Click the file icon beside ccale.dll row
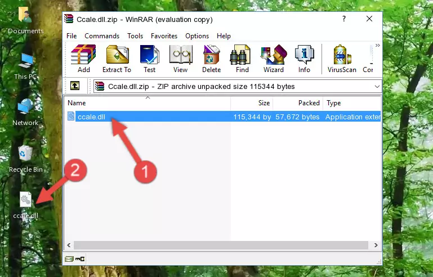The image size is (433, 277). [x=71, y=117]
